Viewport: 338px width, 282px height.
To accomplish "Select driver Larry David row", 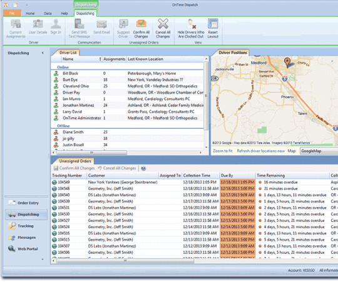I will [128, 112].
